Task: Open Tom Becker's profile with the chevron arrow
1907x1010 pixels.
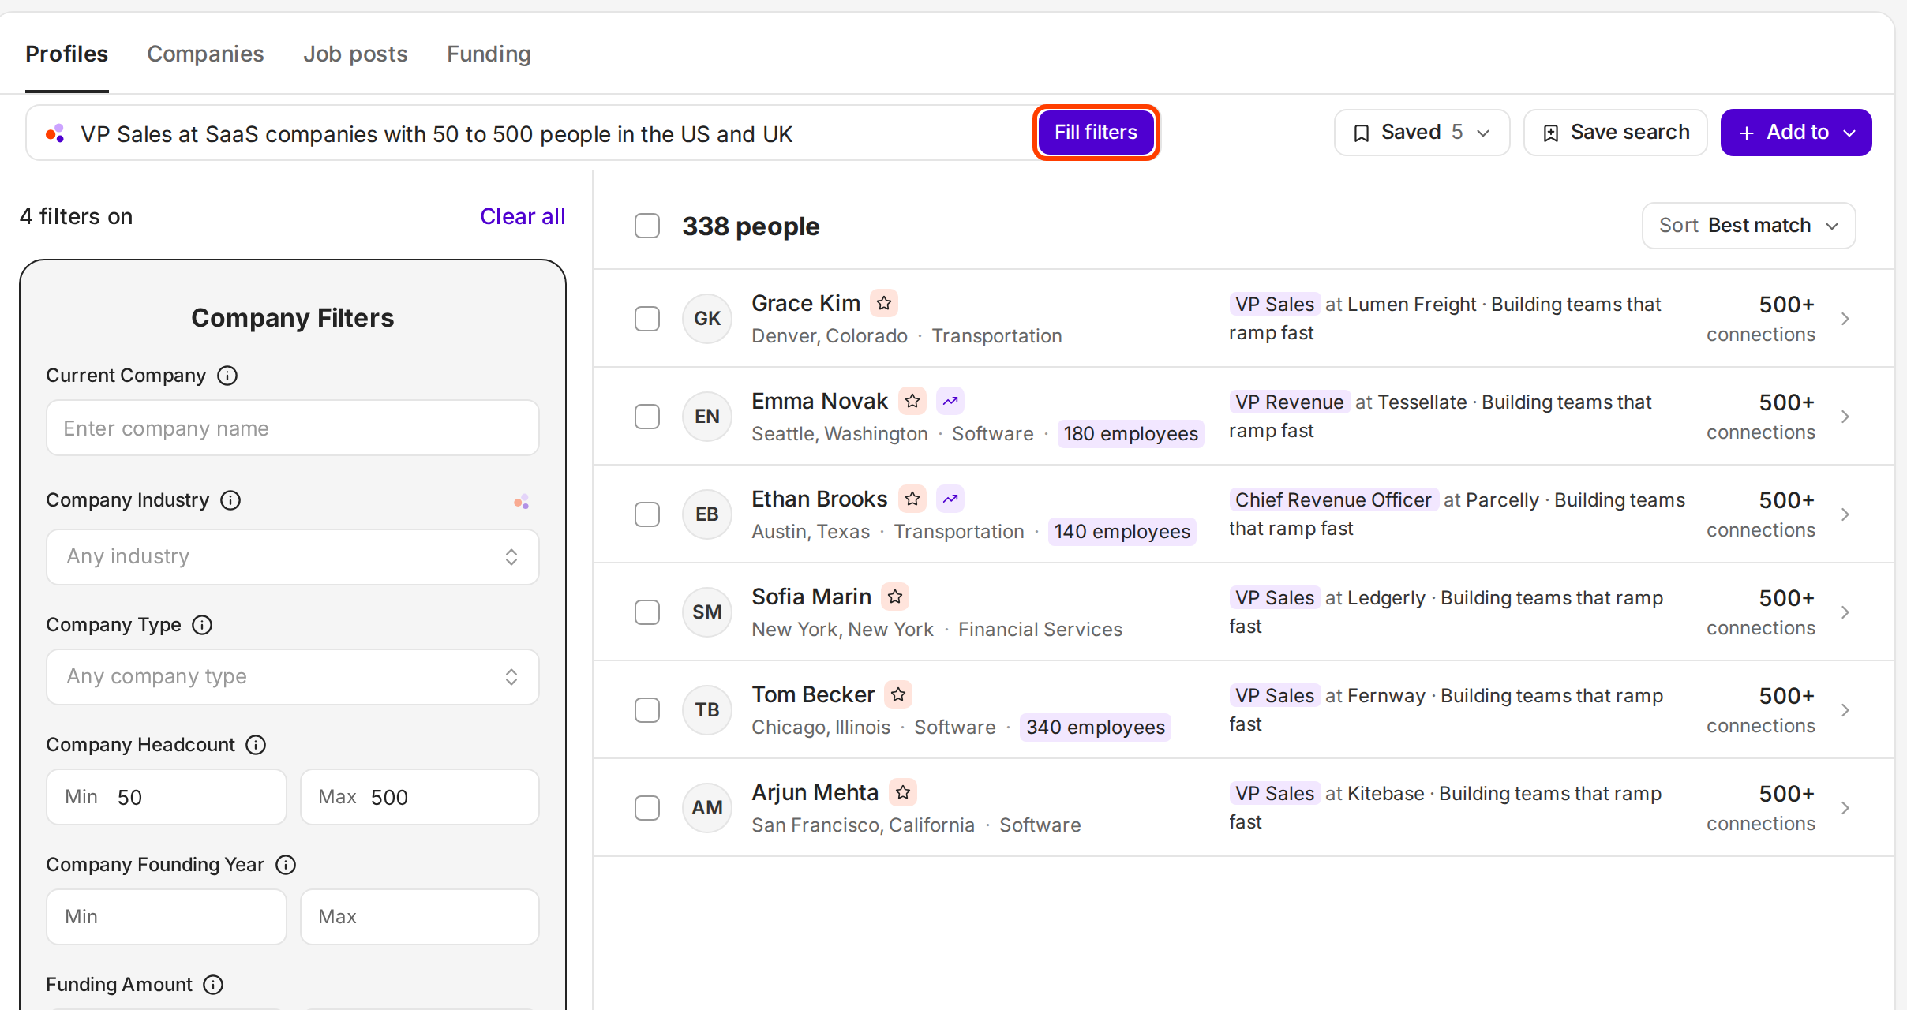Action: (1845, 710)
